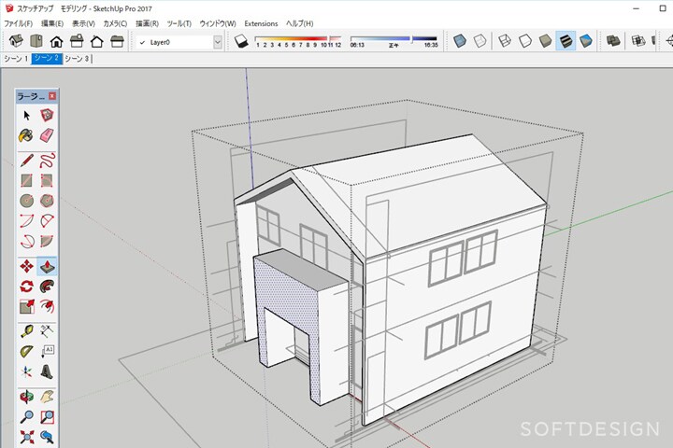
Task: Select the Zoom Window tool
Action: tap(47, 416)
